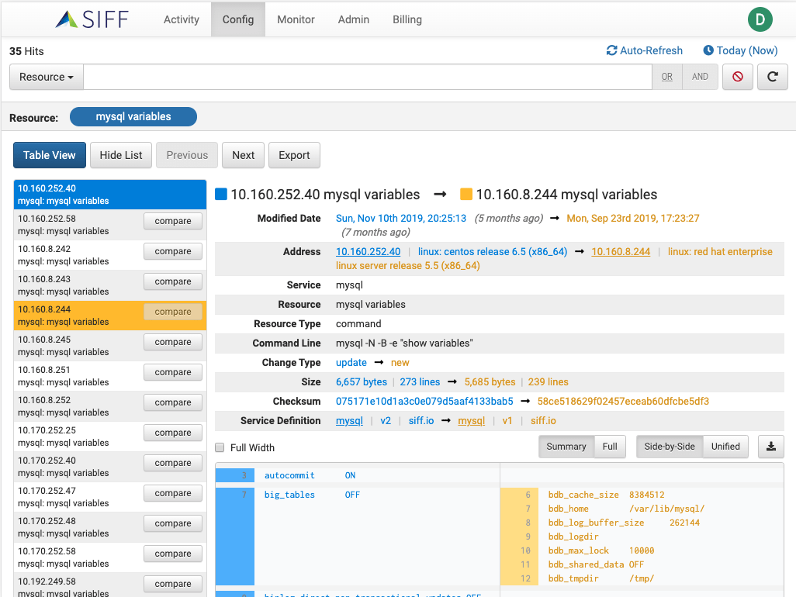Click the mysql variables resource tag
This screenshot has width=796, height=597.
133,116
